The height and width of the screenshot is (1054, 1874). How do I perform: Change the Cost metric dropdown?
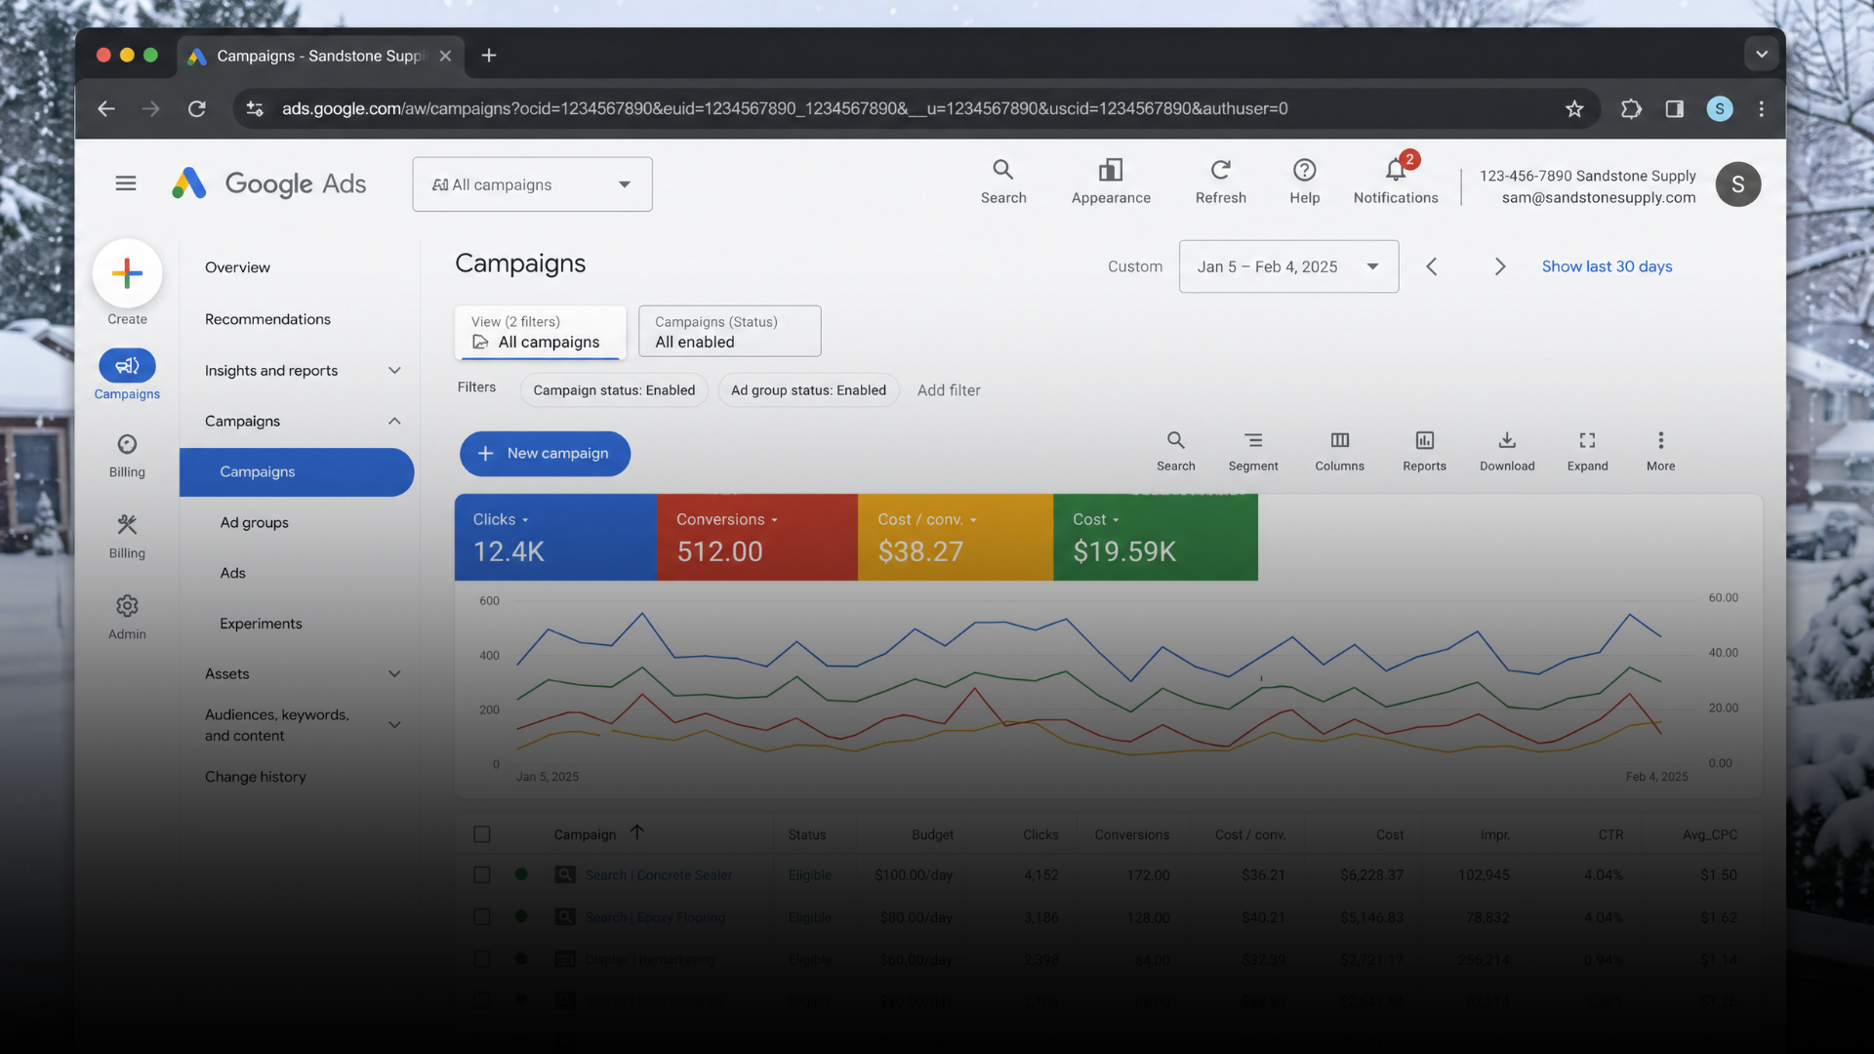coord(1096,520)
